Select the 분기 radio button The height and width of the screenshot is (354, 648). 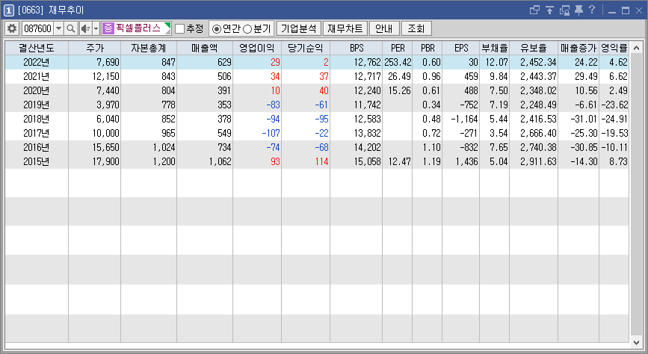[x=247, y=29]
